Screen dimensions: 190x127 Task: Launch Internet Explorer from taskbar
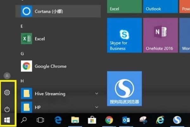pyautogui.click(x=160, y=120)
